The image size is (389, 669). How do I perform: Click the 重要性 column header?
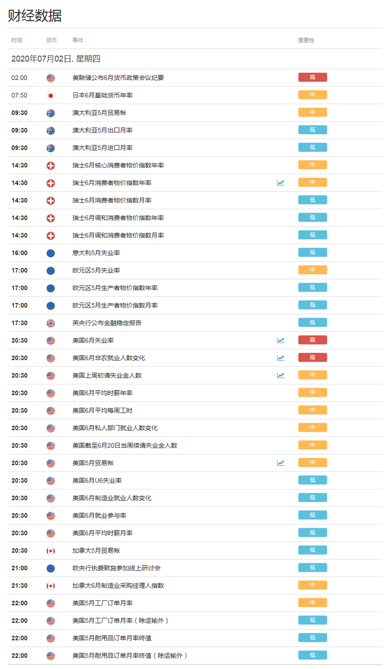306,40
